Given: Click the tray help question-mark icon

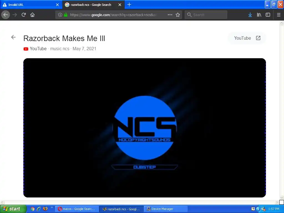Looking at the screenshot, I should pos(253,209).
